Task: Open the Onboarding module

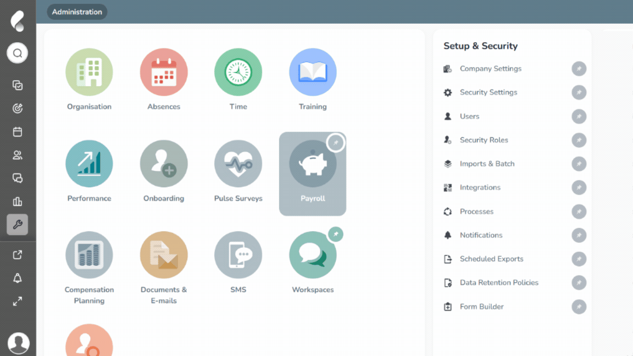Action: 164,164
